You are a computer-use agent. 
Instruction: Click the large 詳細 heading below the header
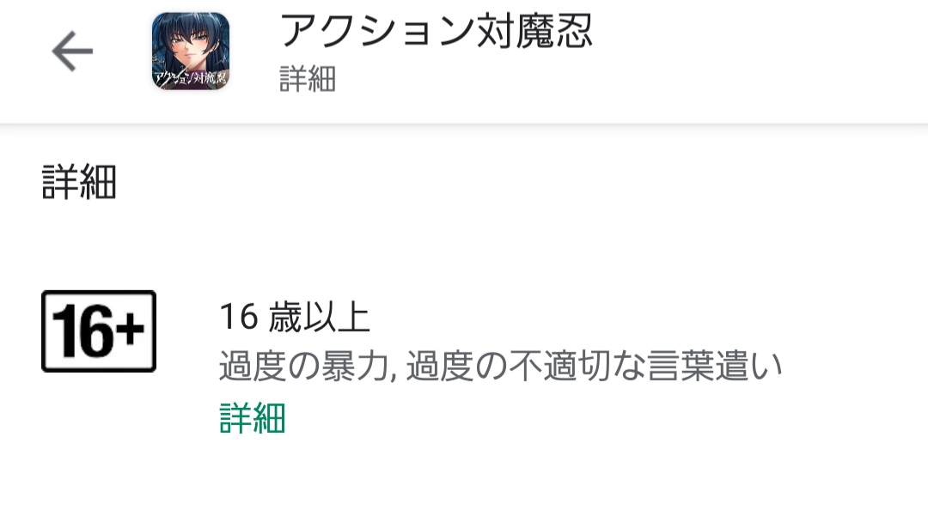coord(79,181)
